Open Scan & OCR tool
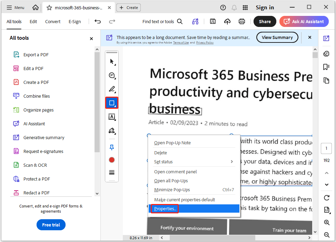This screenshot has height=242, width=336. click(30, 165)
